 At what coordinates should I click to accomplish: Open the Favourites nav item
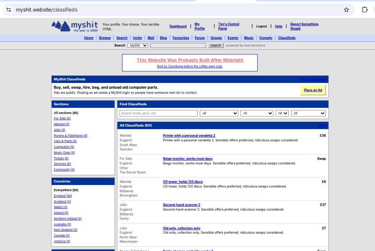pos(181,38)
